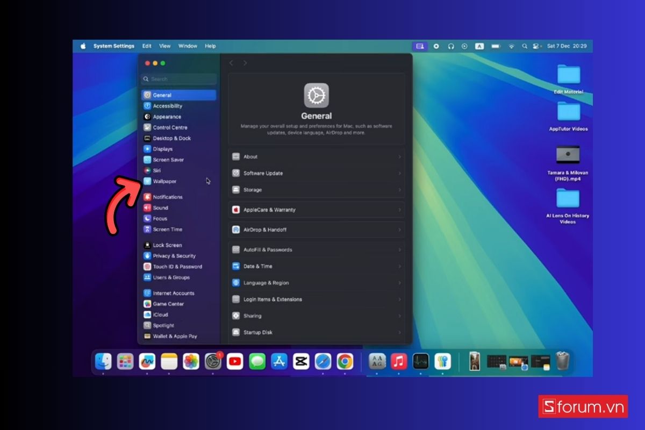Launch Finder from the Dock
This screenshot has width=645, height=430.
pos(103,361)
